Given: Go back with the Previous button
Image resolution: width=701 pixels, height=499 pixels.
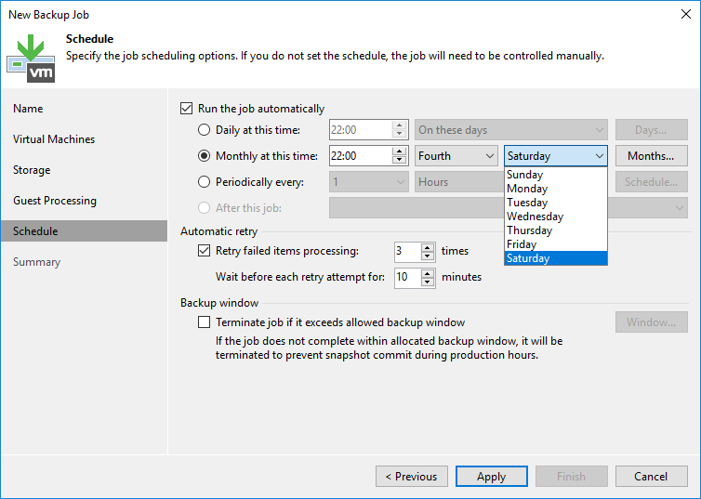Looking at the screenshot, I should click(411, 477).
